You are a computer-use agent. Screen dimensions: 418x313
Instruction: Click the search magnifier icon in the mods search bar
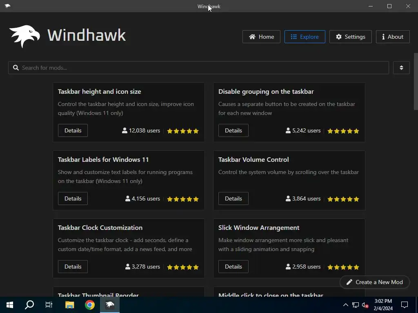[16, 68]
